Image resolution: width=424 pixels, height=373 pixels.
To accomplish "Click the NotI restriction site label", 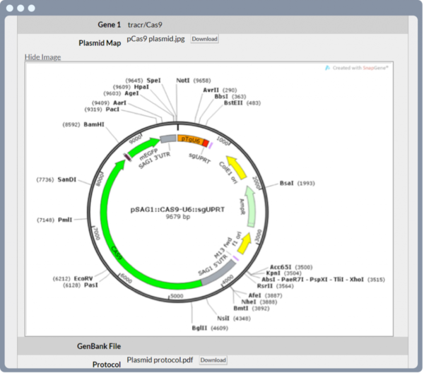I will (x=182, y=81).
